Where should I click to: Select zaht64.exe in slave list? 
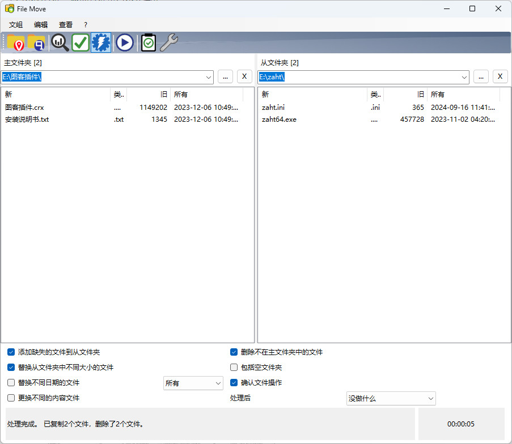[x=279, y=119]
